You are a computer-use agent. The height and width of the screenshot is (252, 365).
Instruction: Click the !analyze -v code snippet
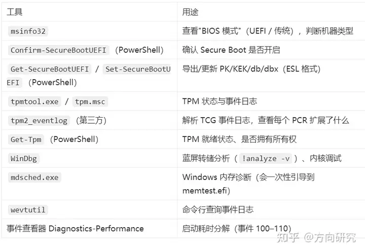coord(266,159)
